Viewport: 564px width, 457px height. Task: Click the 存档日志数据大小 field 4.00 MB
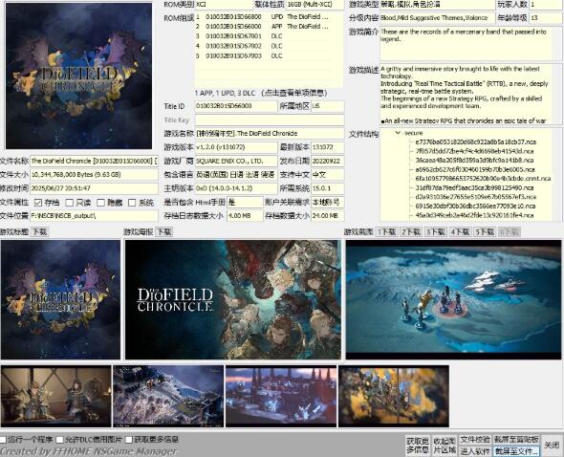click(245, 215)
